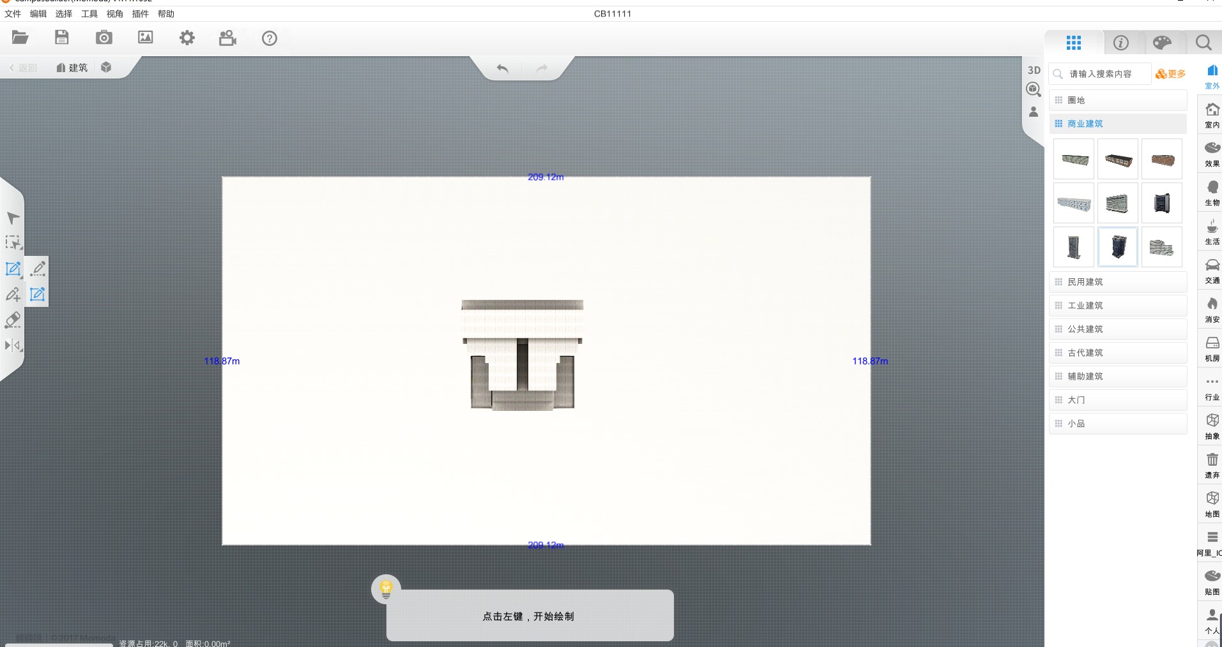Click the video camera recording icon
1222x647 pixels.
point(228,38)
